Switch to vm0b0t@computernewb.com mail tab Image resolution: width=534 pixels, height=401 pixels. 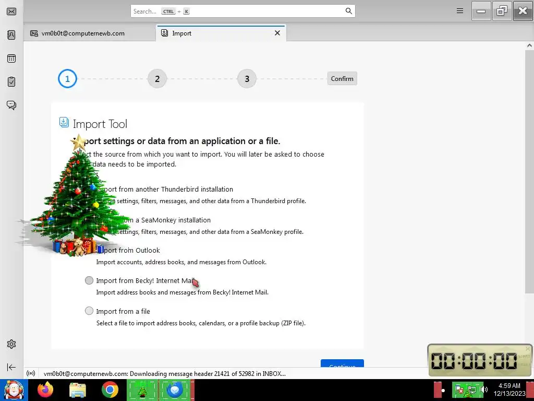point(90,33)
